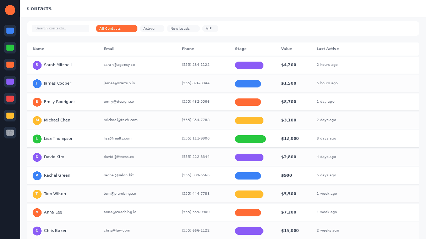Open emily@design.co email link

click(119, 101)
